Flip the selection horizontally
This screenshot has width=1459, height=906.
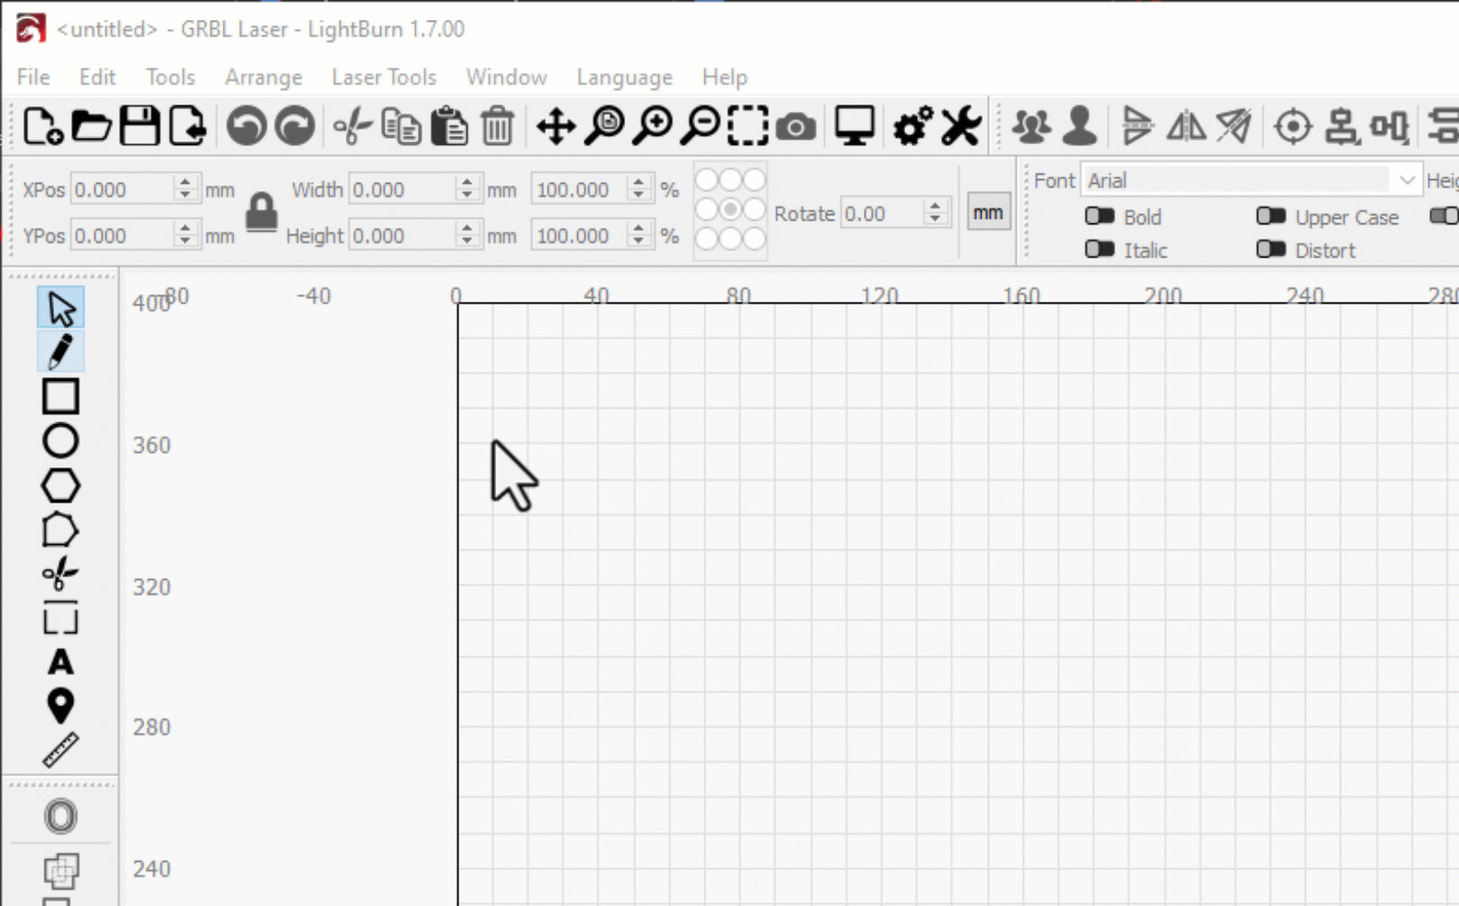pos(1187,126)
